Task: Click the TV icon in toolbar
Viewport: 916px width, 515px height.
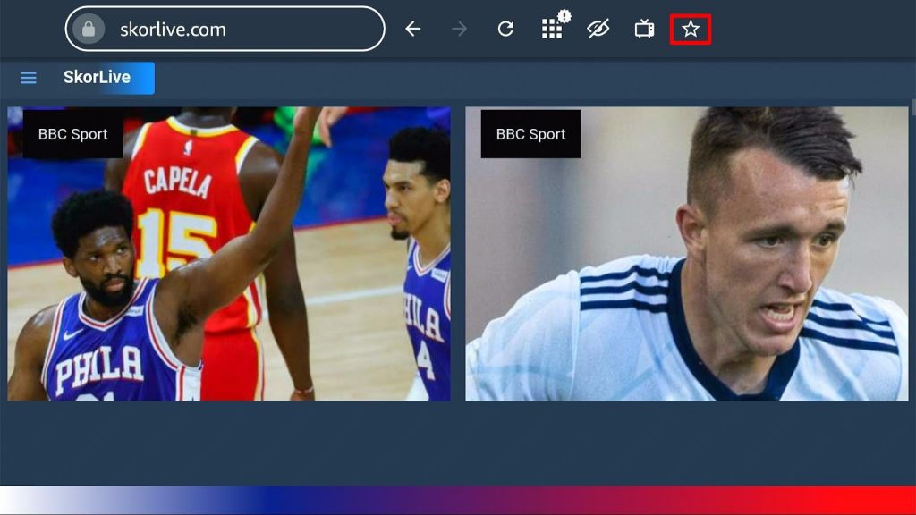Action: point(644,29)
